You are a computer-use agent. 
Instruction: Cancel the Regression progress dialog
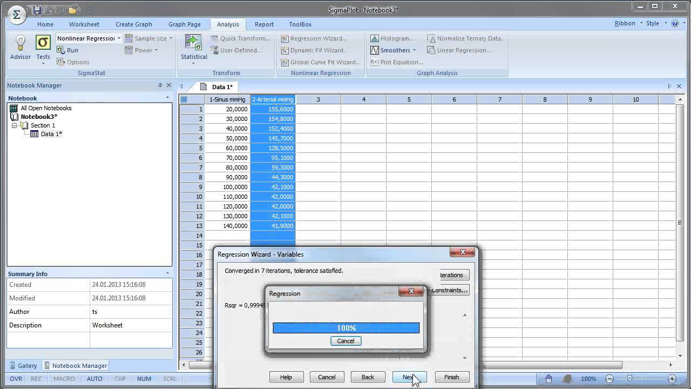[345, 341]
